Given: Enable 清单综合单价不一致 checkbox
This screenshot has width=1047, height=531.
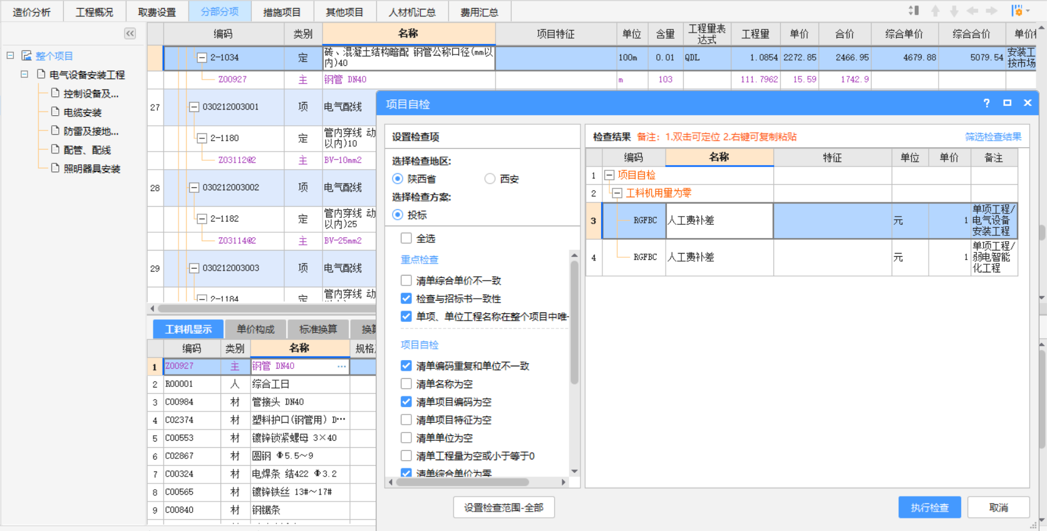Looking at the screenshot, I should click(x=406, y=281).
